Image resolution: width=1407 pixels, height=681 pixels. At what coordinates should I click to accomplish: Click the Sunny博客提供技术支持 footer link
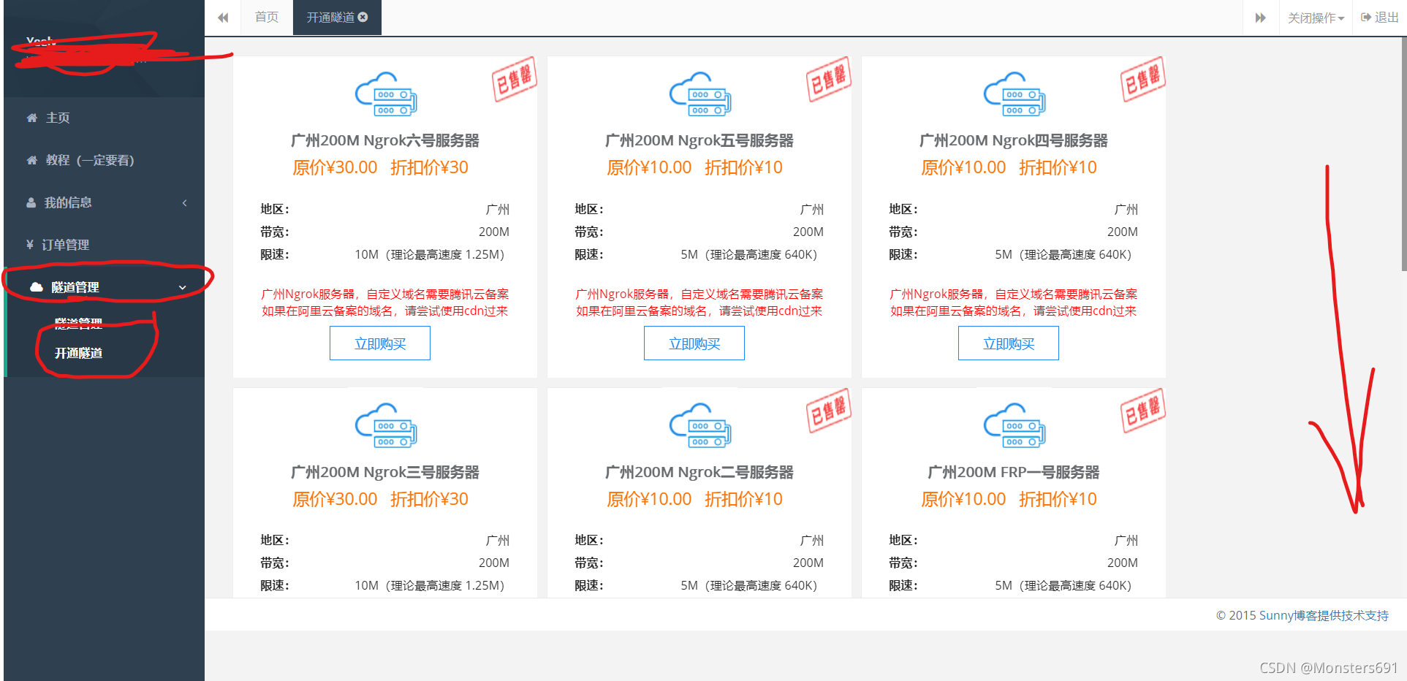click(1324, 615)
